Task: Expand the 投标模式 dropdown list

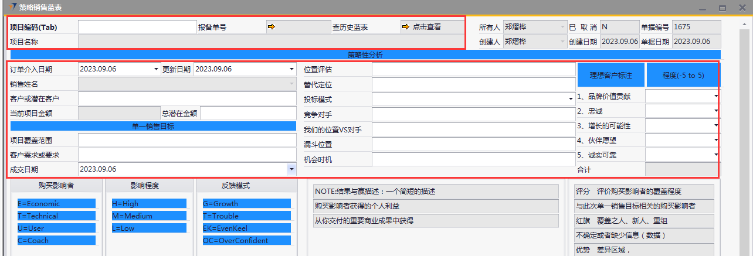Action: tap(571, 100)
